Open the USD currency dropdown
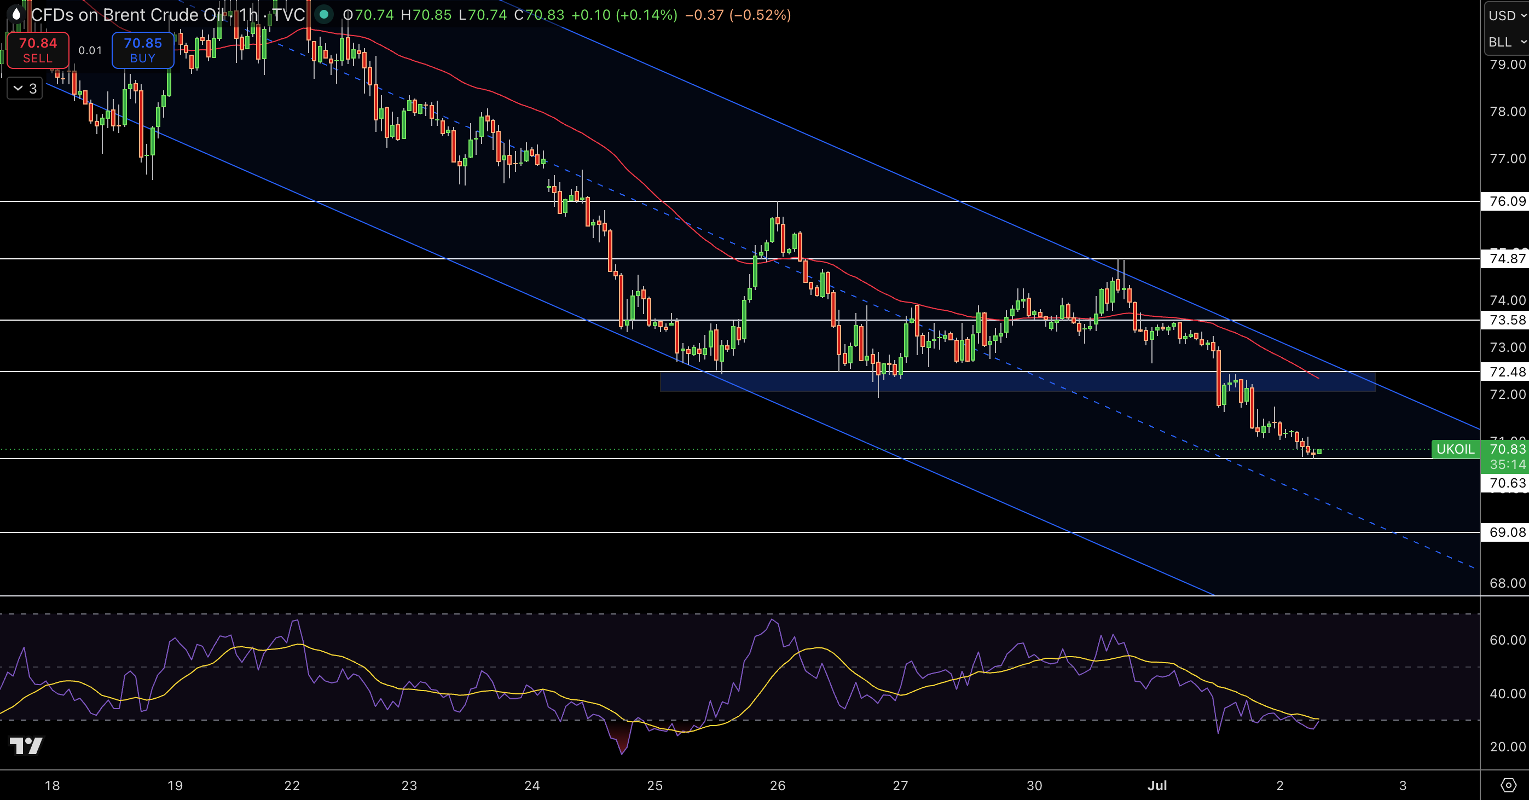Image resolution: width=1529 pixels, height=800 pixels. [x=1506, y=15]
